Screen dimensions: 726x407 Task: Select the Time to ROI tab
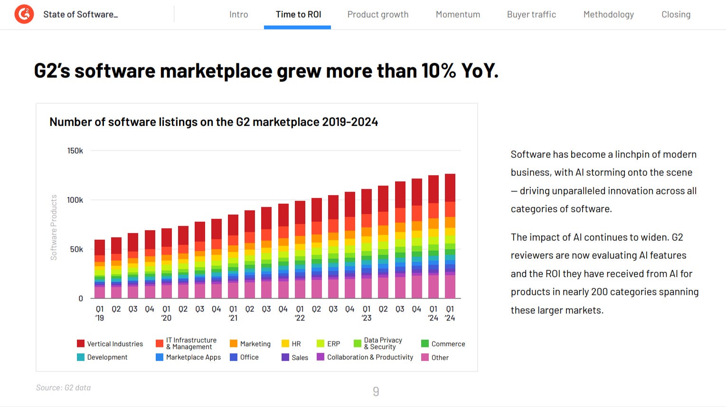(298, 15)
